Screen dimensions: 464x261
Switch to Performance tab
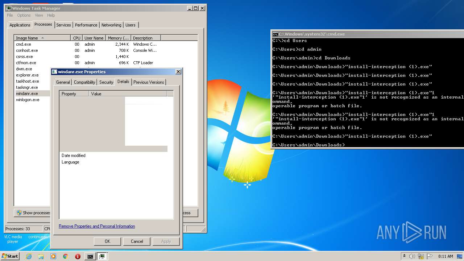(x=86, y=25)
